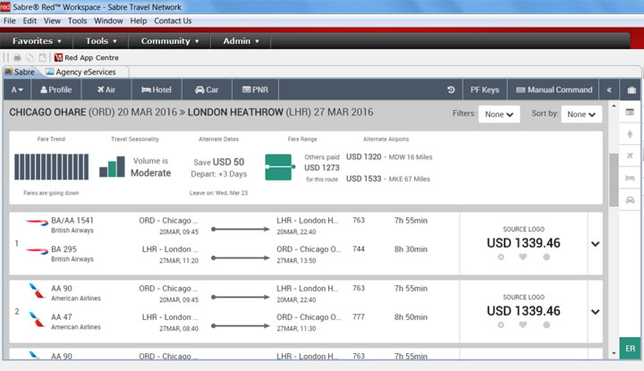Click the heart icon on itinerary 2
The height and width of the screenshot is (371, 644).
click(x=523, y=325)
